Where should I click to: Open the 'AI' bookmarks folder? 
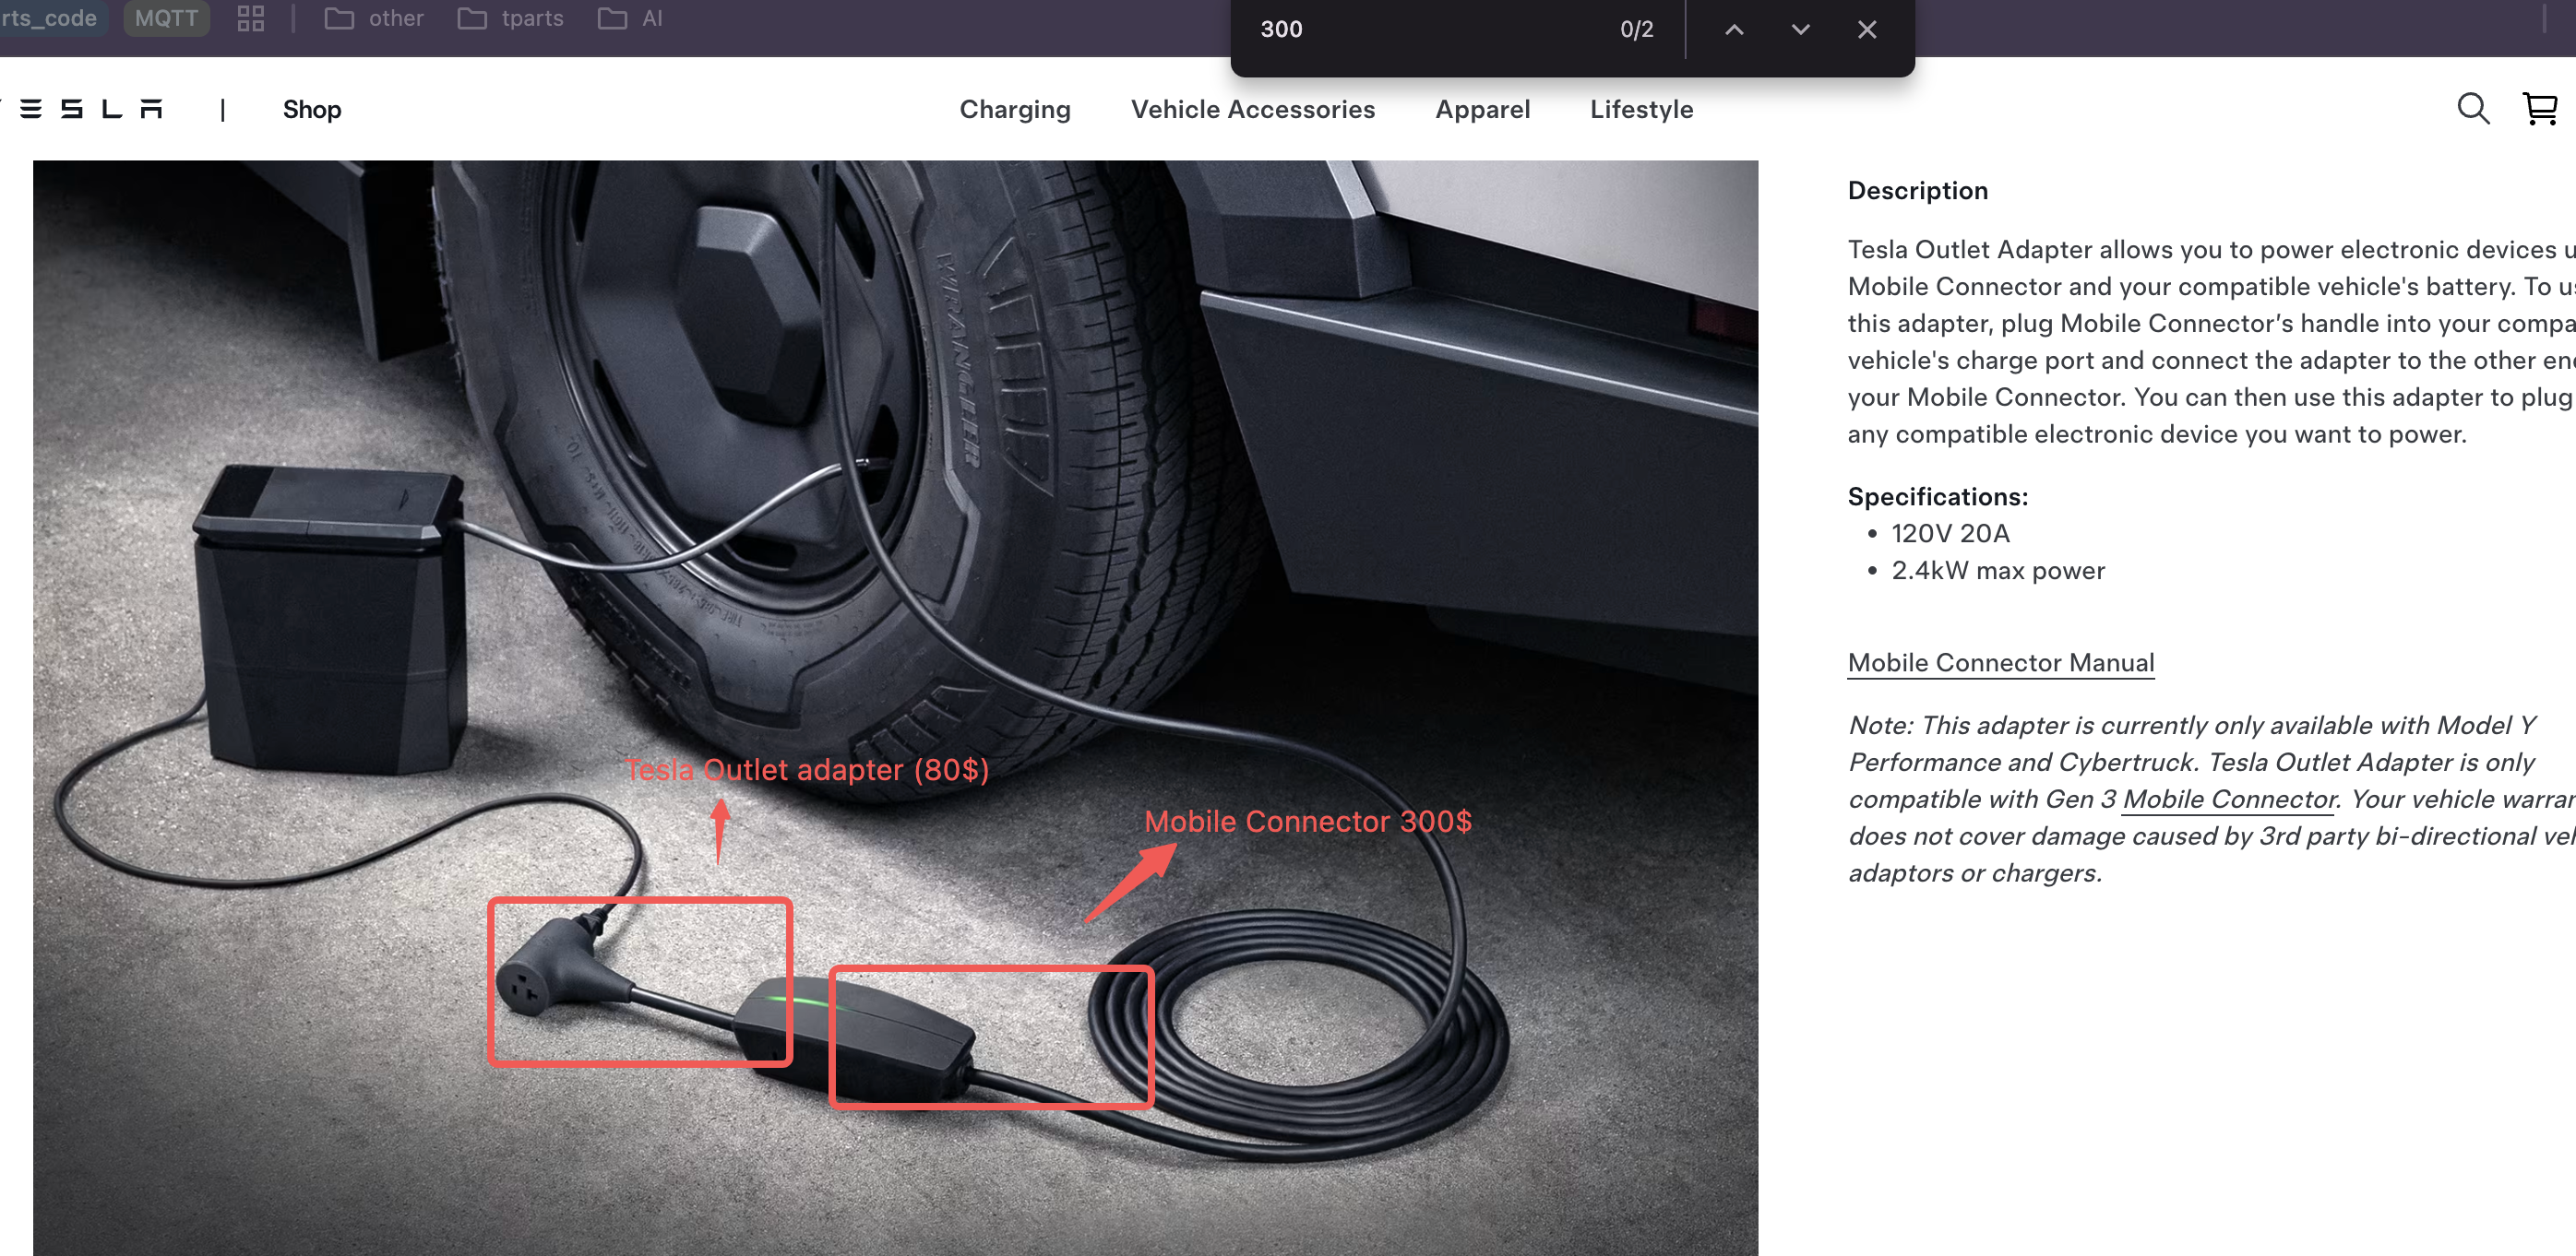pos(631,18)
